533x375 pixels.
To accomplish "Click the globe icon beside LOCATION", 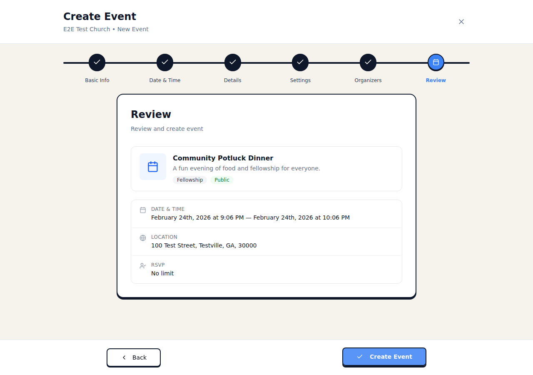I will tap(143, 237).
